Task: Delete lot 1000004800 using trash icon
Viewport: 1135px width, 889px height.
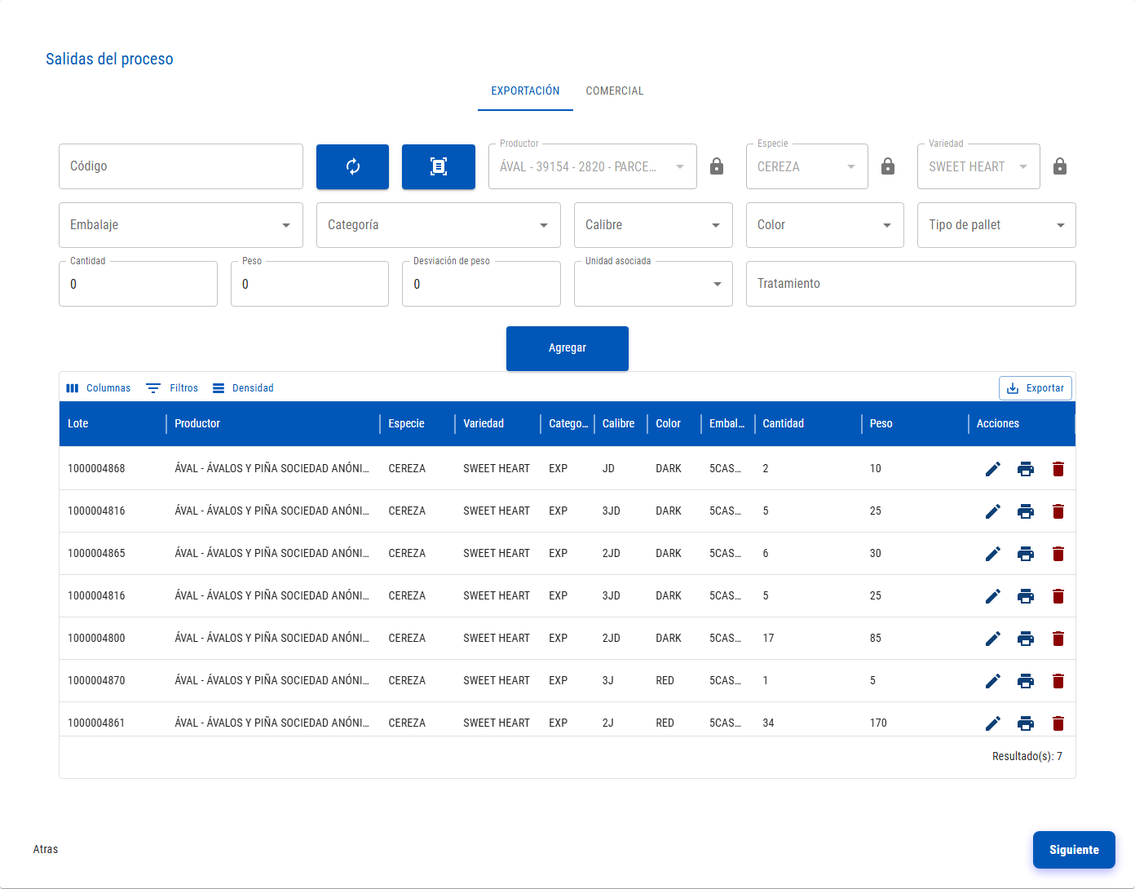Action: (1058, 639)
